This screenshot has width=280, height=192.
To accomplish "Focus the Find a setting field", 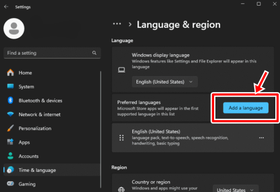I will pos(52,53).
